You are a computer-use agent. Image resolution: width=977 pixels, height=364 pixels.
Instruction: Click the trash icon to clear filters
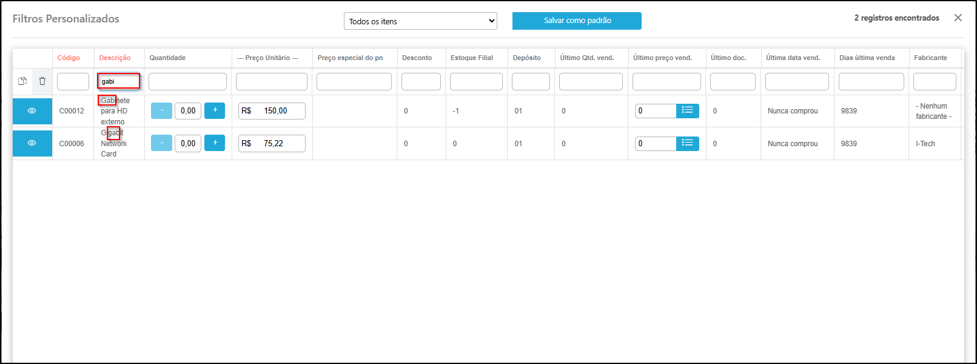[42, 81]
